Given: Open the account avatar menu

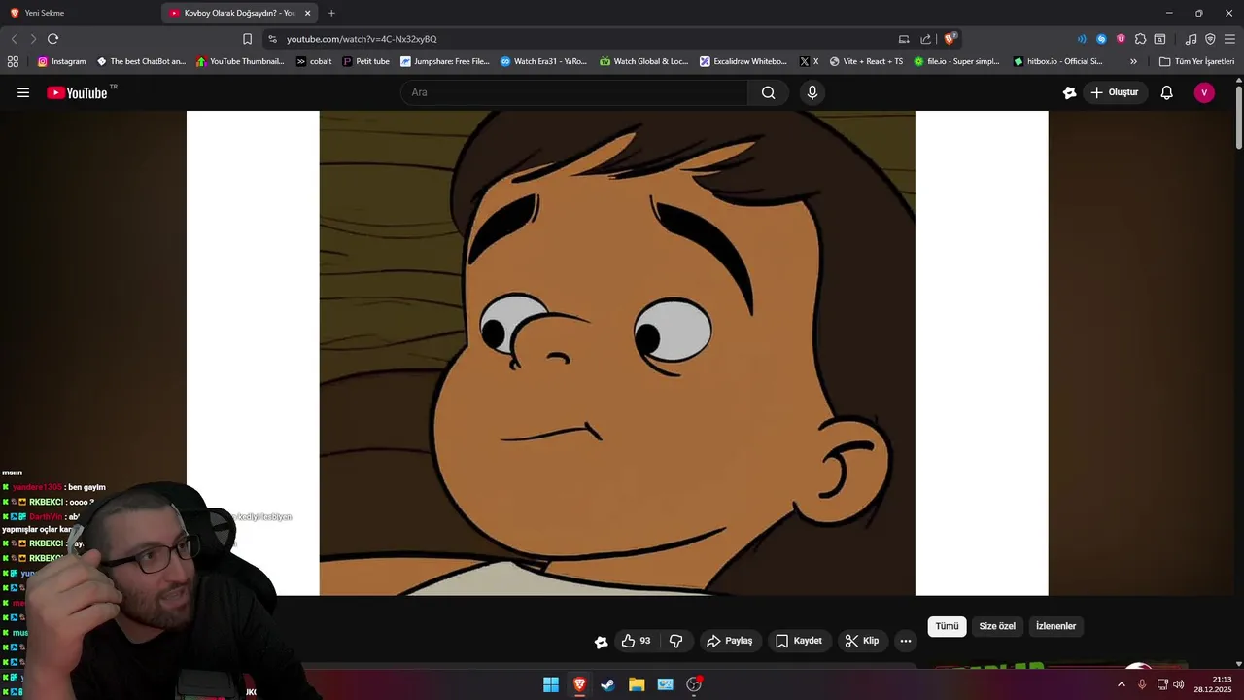Looking at the screenshot, I should (1204, 92).
